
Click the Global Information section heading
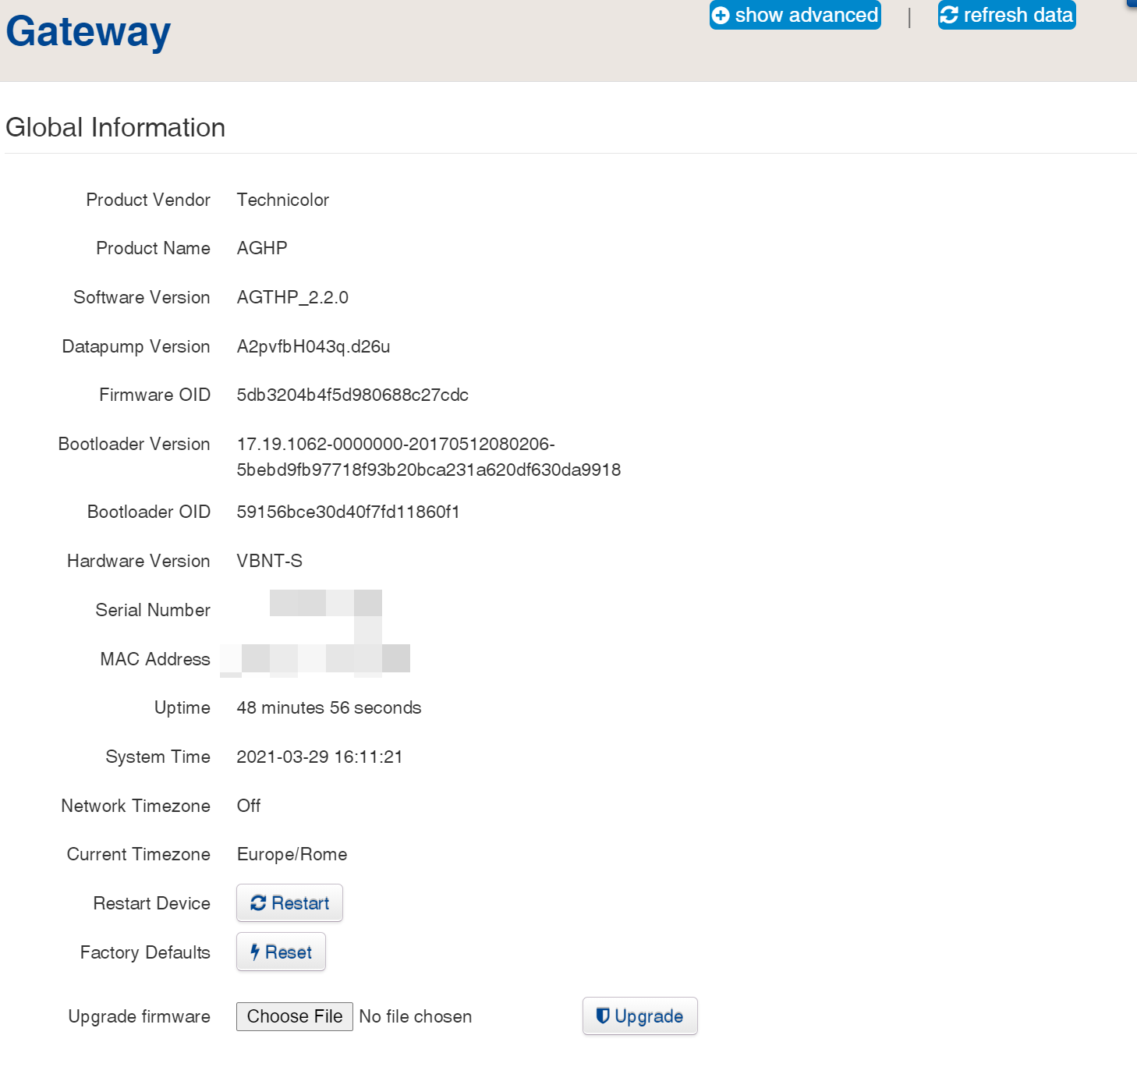pyautogui.click(x=115, y=127)
